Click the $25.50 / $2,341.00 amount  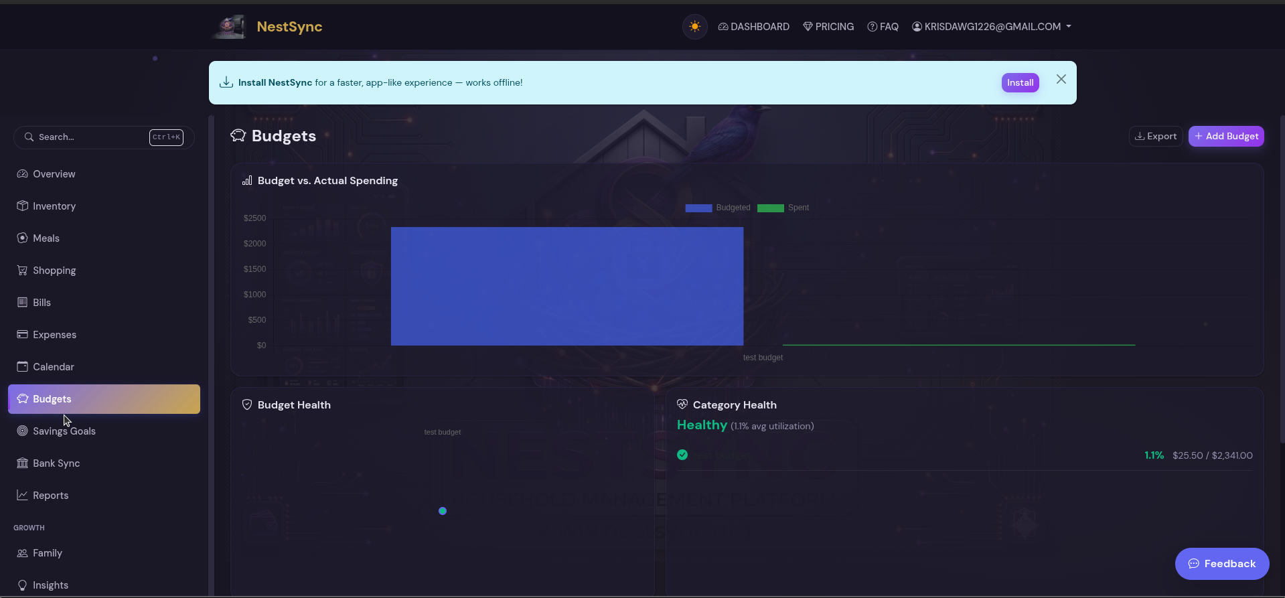(x=1213, y=455)
